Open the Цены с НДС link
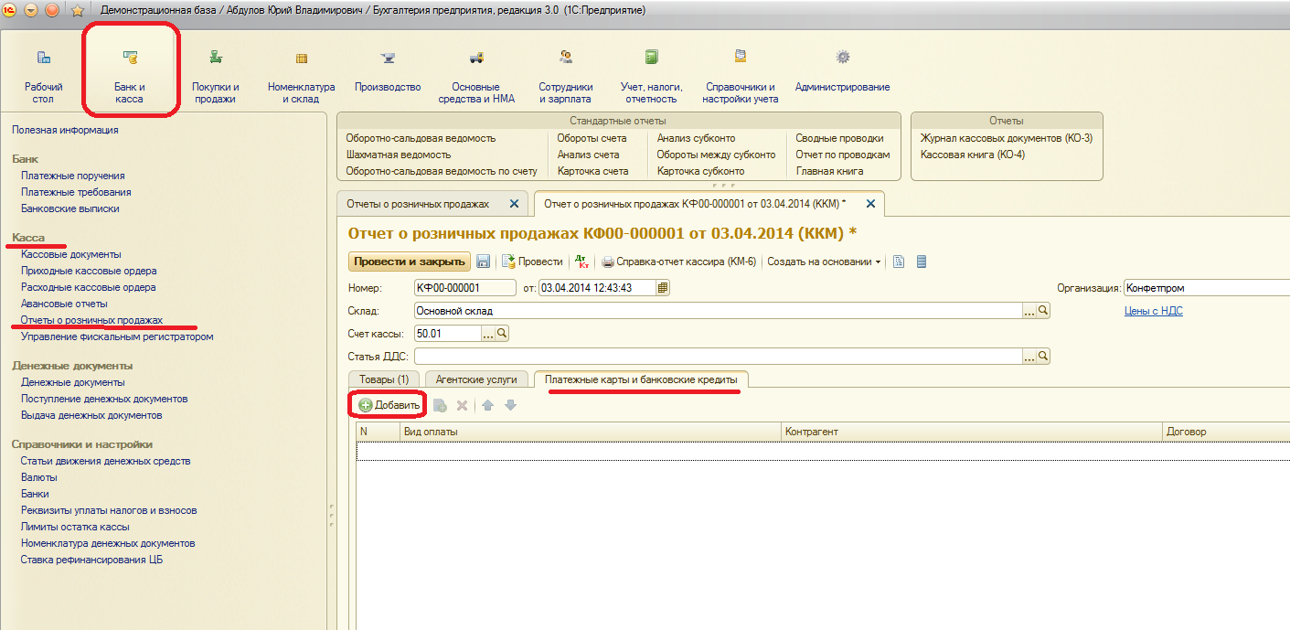Image resolution: width=1290 pixels, height=630 pixels. pyautogui.click(x=1153, y=311)
